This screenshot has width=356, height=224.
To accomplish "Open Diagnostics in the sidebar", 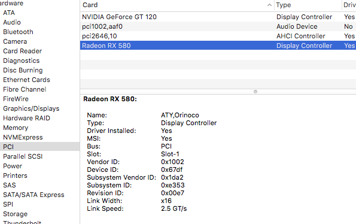I will (22, 60).
